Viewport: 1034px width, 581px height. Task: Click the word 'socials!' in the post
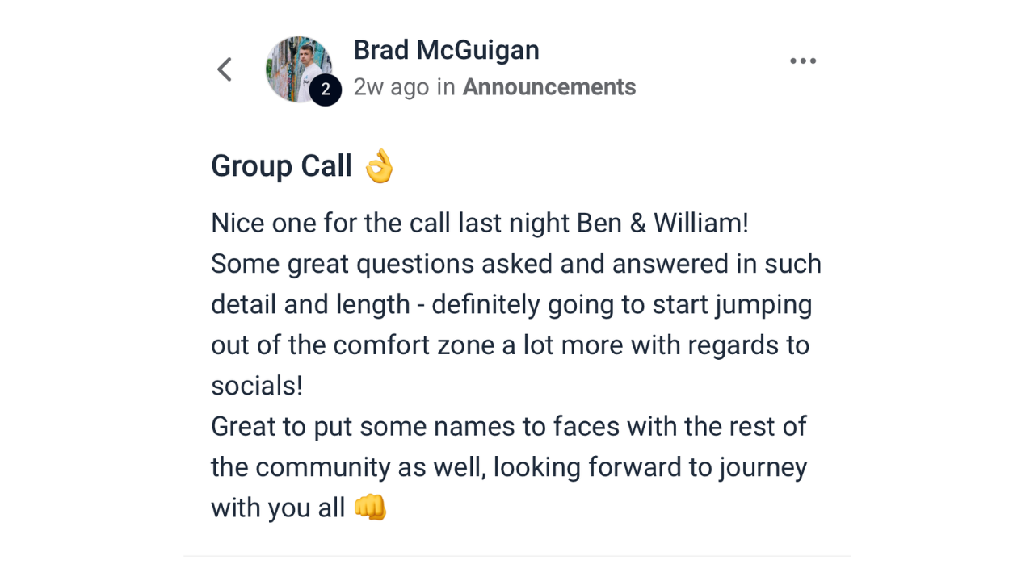(x=257, y=386)
